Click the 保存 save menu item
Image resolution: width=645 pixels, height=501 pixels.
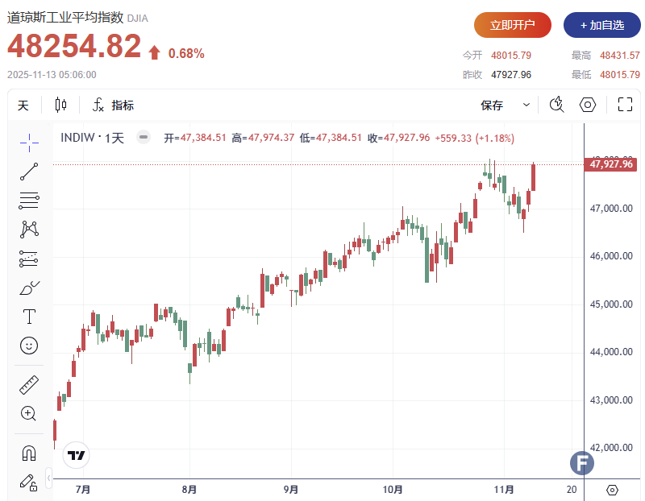(x=492, y=106)
